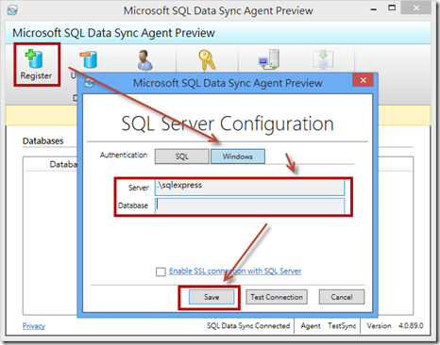Open the 'Enable SSL connection with SQL Server' link
The width and height of the screenshot is (440, 345).
coord(235,271)
